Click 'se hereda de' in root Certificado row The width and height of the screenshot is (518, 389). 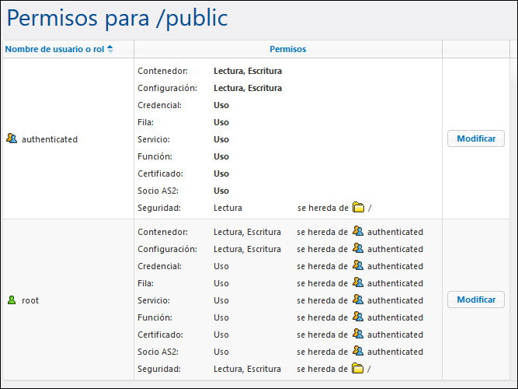322,335
